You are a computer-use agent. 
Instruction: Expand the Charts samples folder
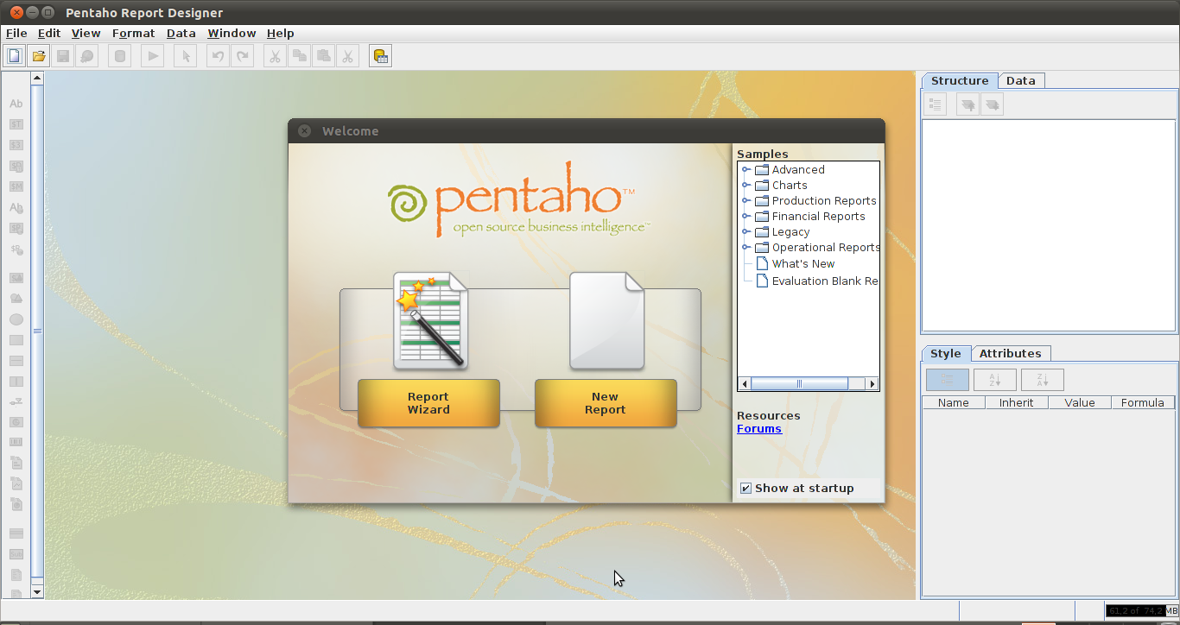tap(745, 186)
